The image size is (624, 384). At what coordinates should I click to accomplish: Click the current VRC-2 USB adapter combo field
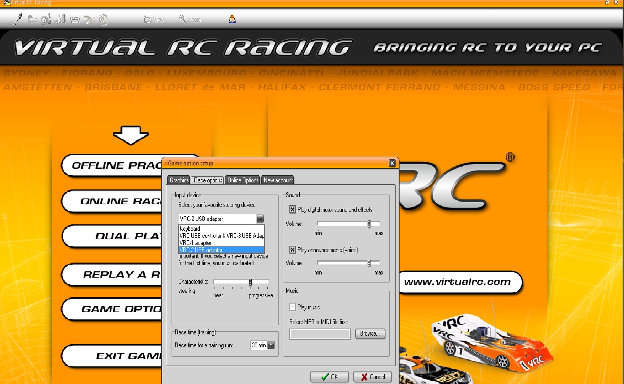(x=217, y=219)
